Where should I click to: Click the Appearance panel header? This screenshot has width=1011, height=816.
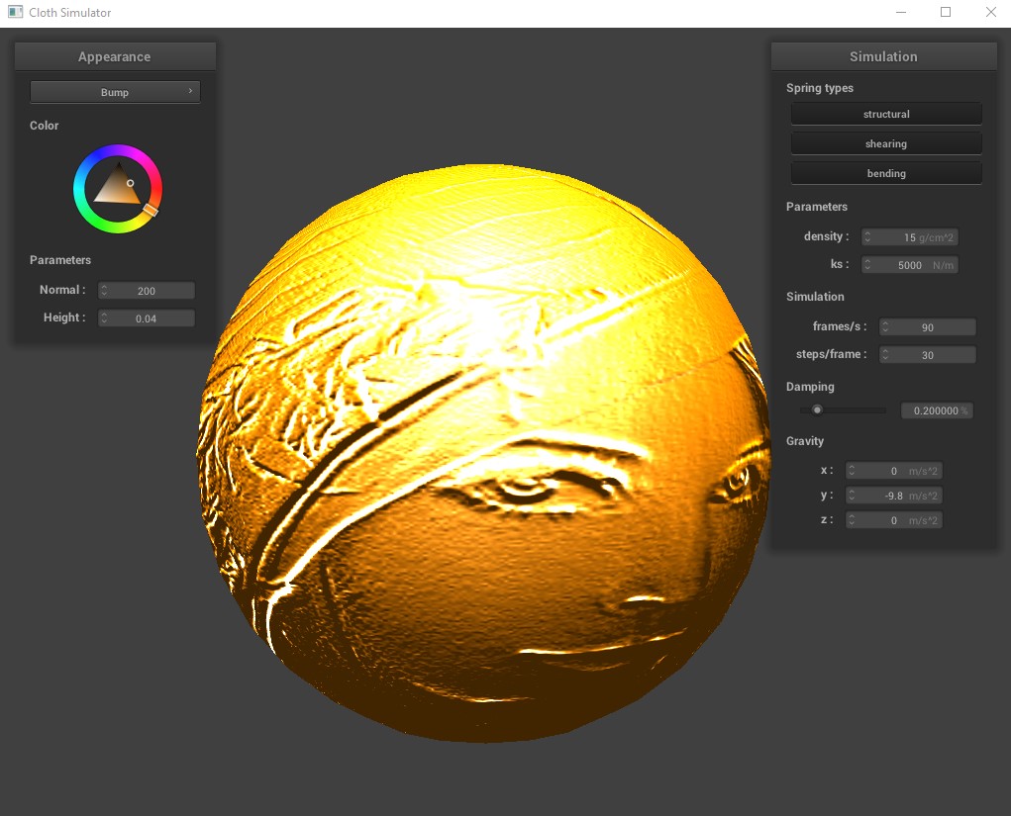pyautogui.click(x=115, y=56)
